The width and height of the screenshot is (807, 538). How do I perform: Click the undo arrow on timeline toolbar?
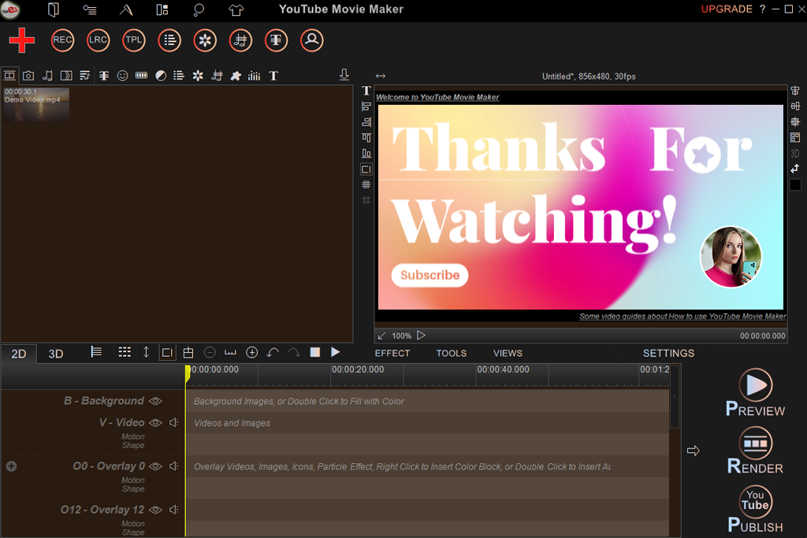[x=273, y=352]
